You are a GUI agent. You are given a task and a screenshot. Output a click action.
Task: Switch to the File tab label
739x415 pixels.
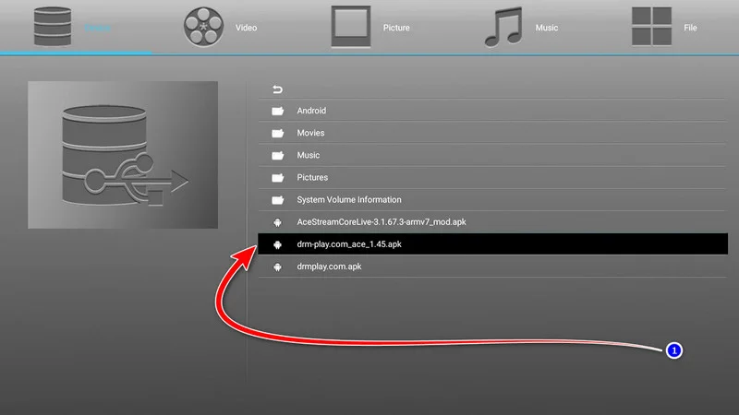tap(690, 28)
